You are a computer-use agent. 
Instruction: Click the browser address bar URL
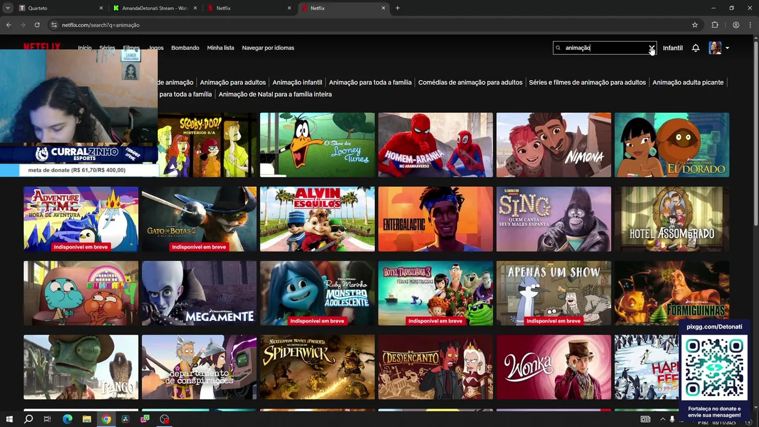click(x=101, y=25)
